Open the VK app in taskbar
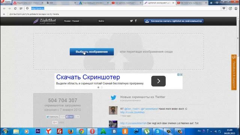Image resolution: width=240 pixels, height=135 pixels. [114, 131]
